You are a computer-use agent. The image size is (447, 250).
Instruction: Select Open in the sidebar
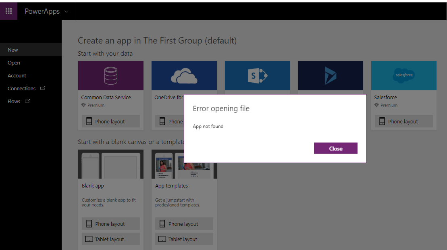(31, 63)
